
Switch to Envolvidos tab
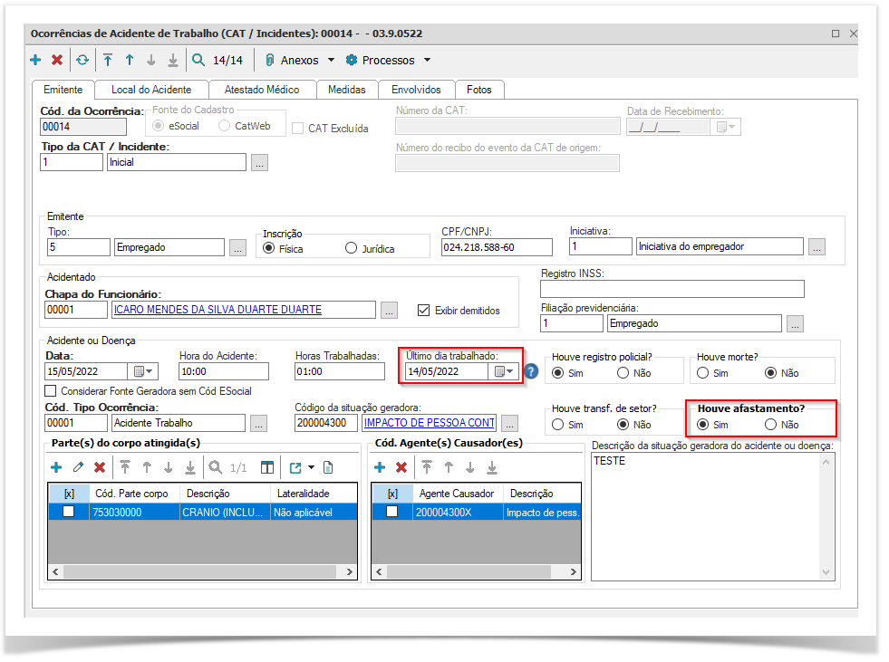point(416,90)
